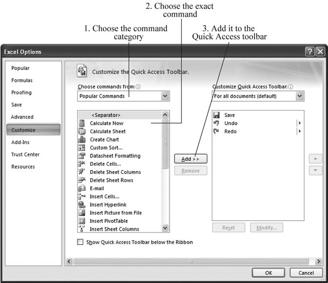Viewport: 328px width, 283px height.
Task: Select the "Undo" text in toolbar list
Action: pyautogui.click(x=231, y=123)
